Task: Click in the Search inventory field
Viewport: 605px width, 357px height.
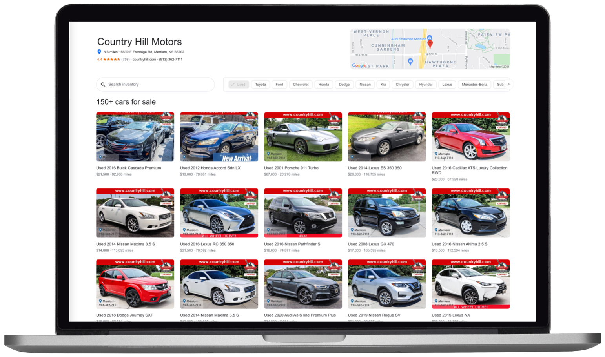Action: pos(155,84)
